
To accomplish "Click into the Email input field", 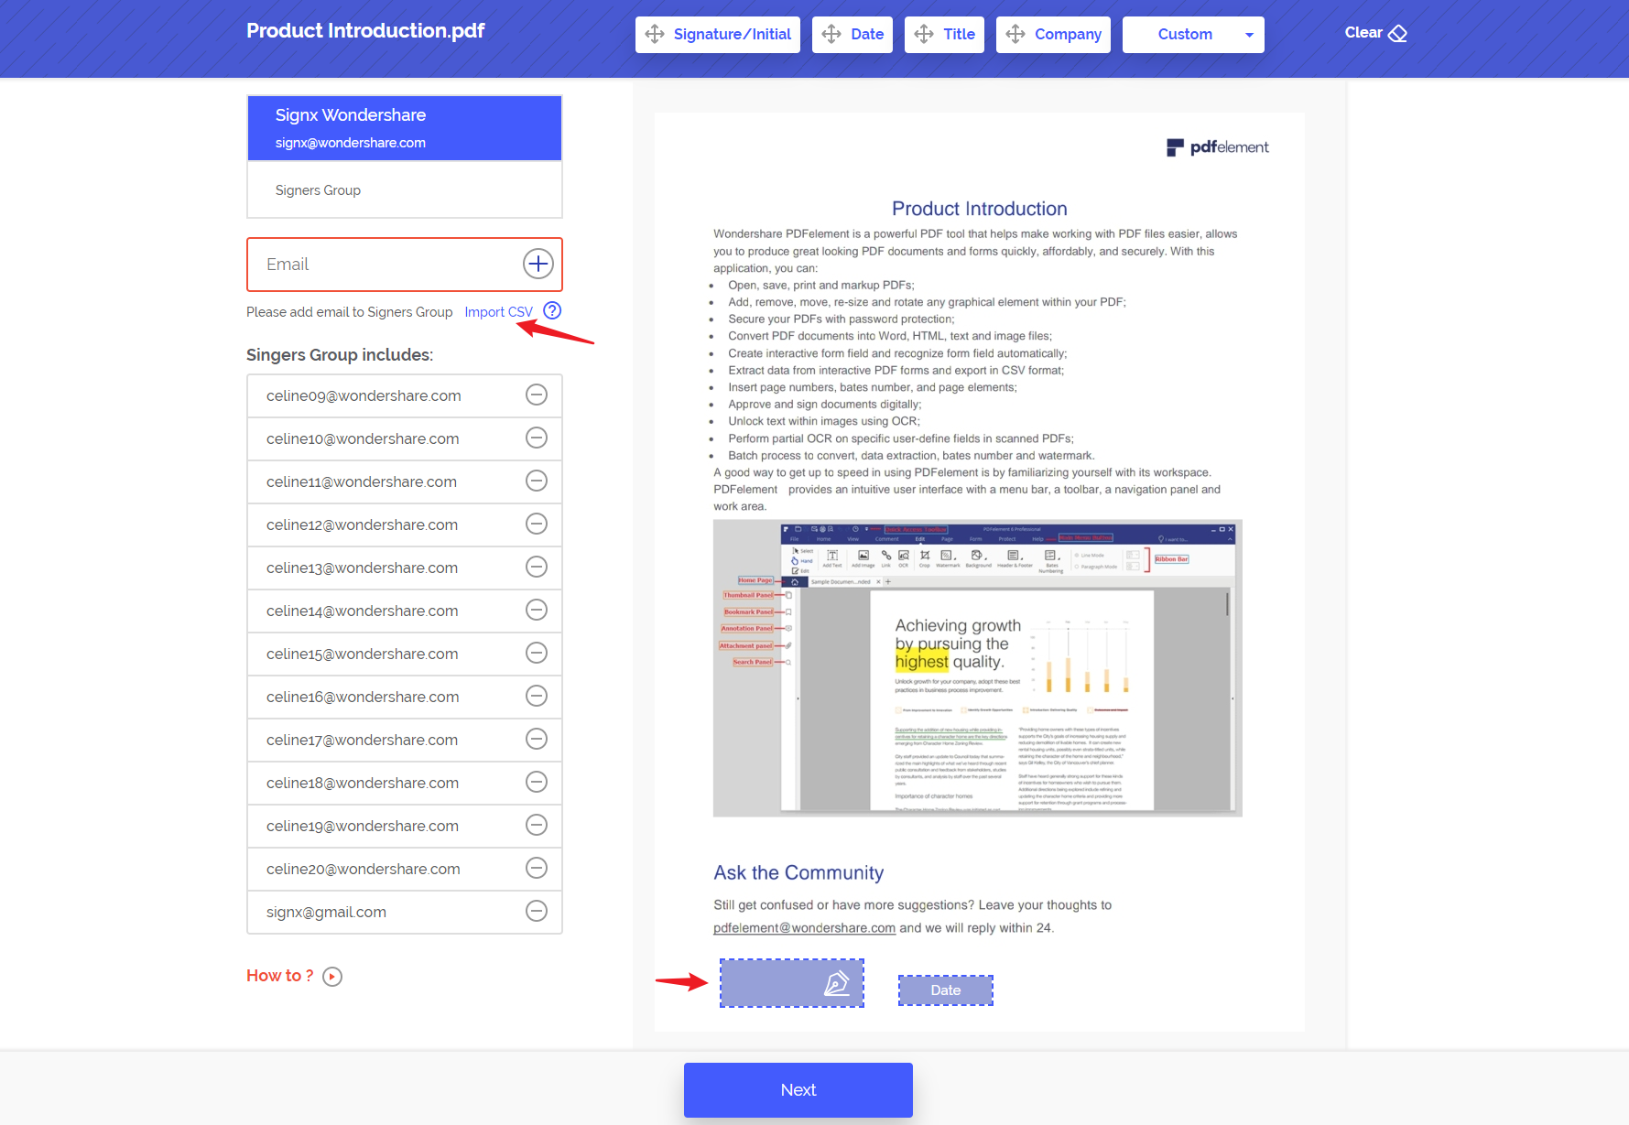I will pos(405,265).
